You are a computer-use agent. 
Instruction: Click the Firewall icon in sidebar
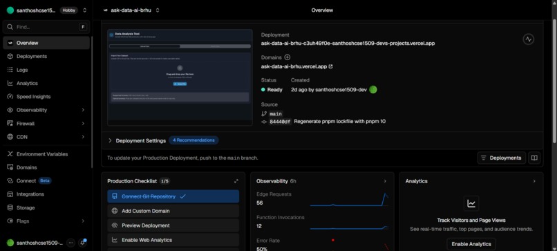pyautogui.click(x=10, y=123)
